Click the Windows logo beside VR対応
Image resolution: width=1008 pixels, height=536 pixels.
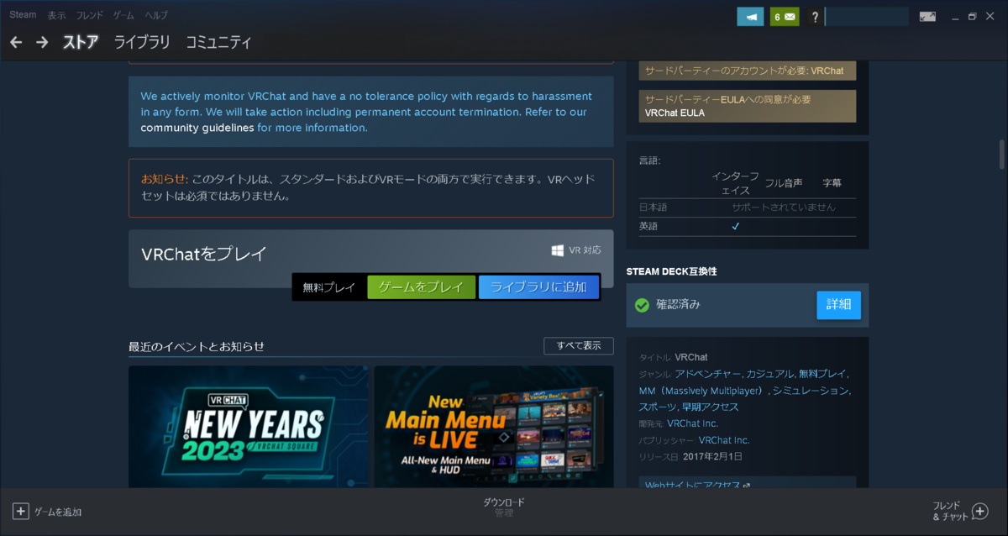(558, 250)
